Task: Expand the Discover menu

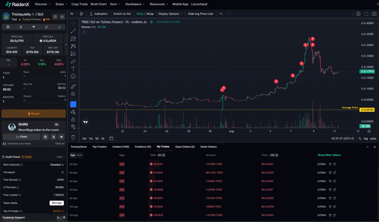Action: 43,4
